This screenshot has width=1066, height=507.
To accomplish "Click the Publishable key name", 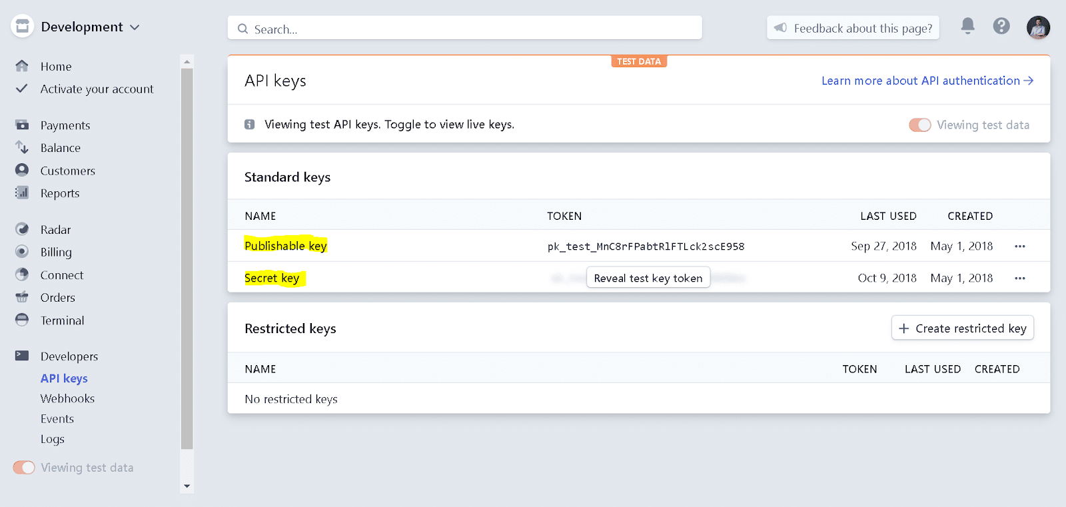I will tap(286, 246).
